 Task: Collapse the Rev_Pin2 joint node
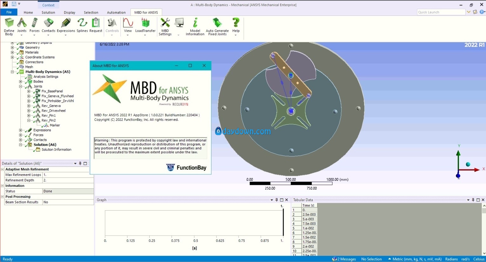click(x=29, y=121)
